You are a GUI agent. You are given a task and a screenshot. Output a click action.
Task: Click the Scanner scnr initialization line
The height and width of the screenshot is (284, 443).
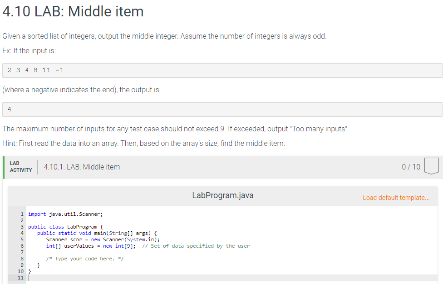pos(103,239)
